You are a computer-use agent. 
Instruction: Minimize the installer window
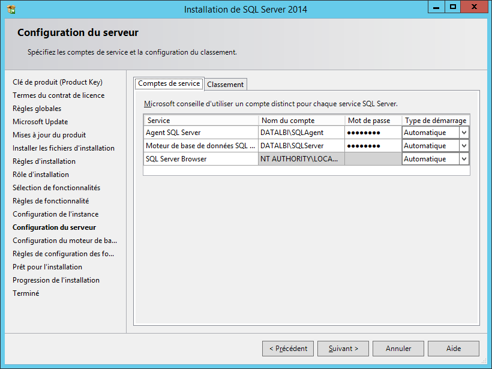click(x=436, y=7)
